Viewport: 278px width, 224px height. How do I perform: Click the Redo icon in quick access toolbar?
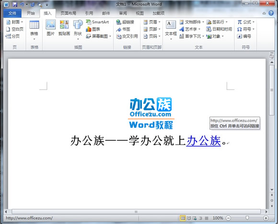[33, 5]
